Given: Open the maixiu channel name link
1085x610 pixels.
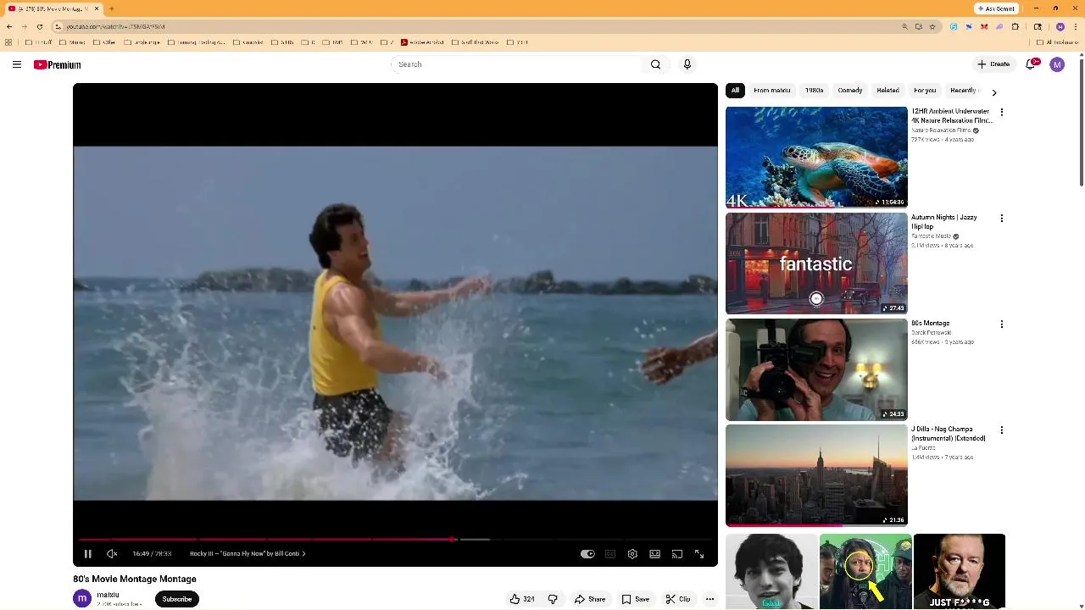Looking at the screenshot, I should coord(108,595).
